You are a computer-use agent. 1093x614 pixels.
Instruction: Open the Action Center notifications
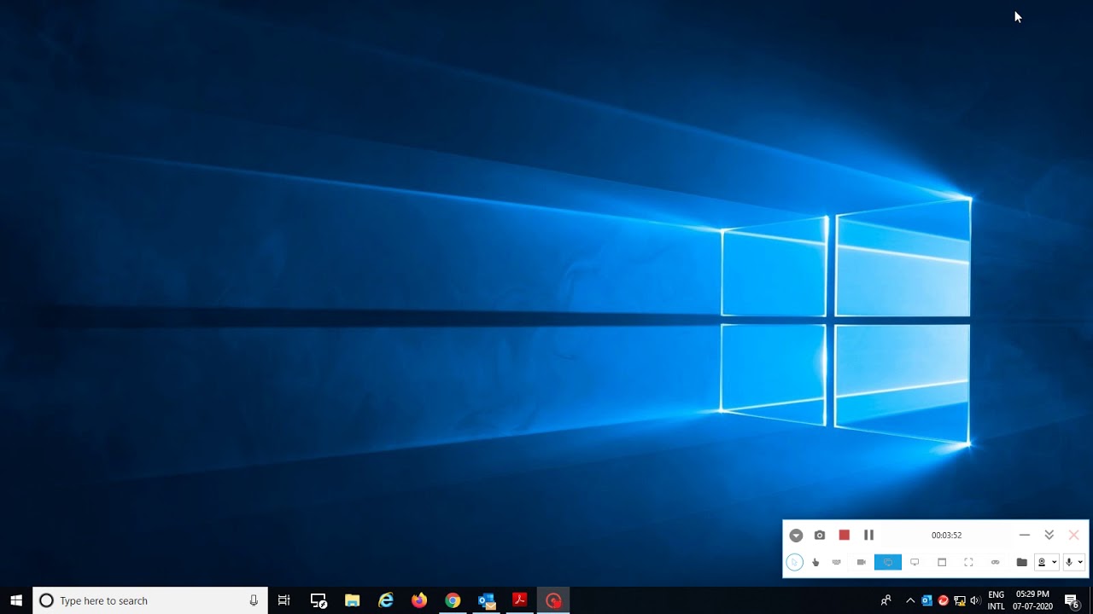tap(1073, 601)
